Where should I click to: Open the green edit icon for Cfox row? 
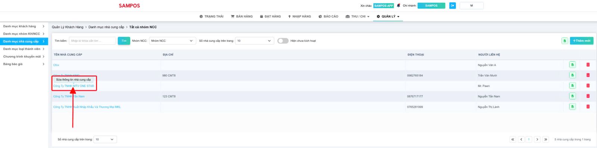pos(572,65)
